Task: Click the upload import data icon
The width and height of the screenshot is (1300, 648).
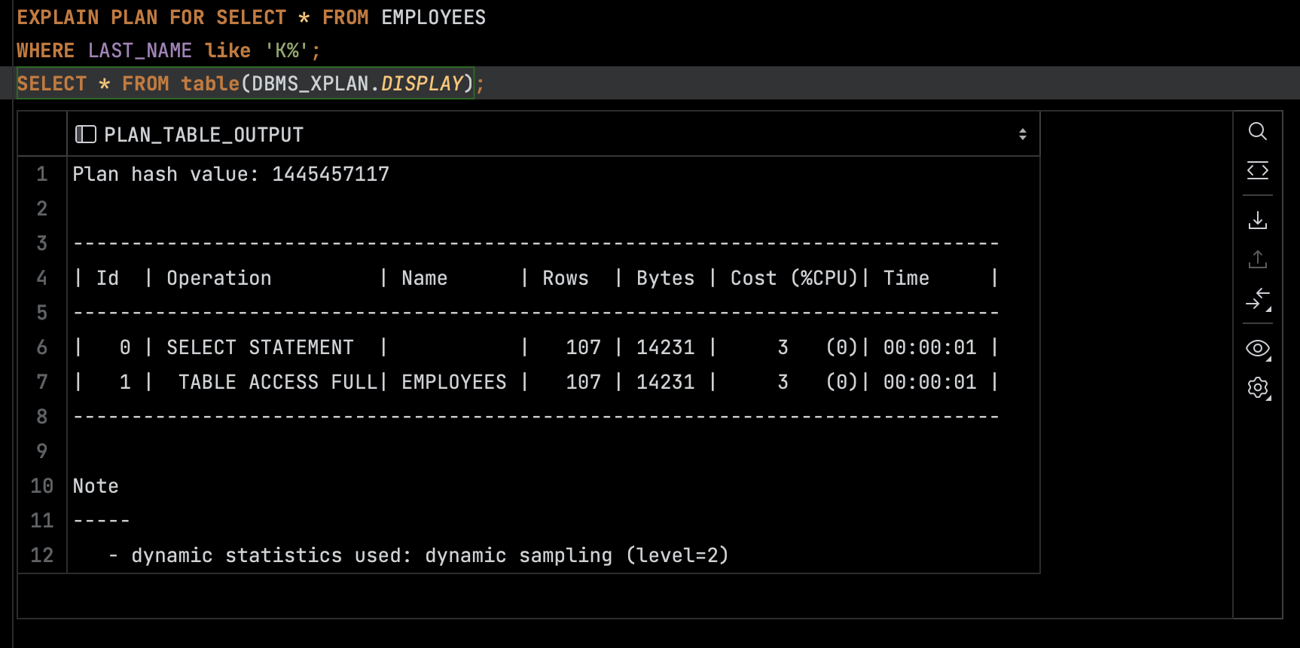Action: [x=1257, y=259]
